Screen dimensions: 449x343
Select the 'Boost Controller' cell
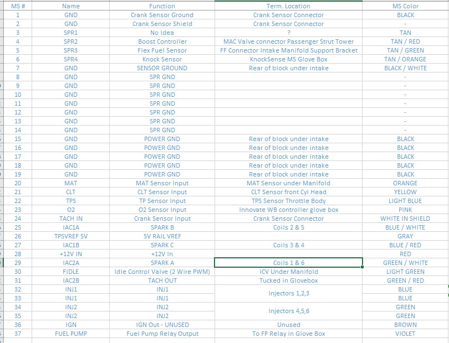162,41
